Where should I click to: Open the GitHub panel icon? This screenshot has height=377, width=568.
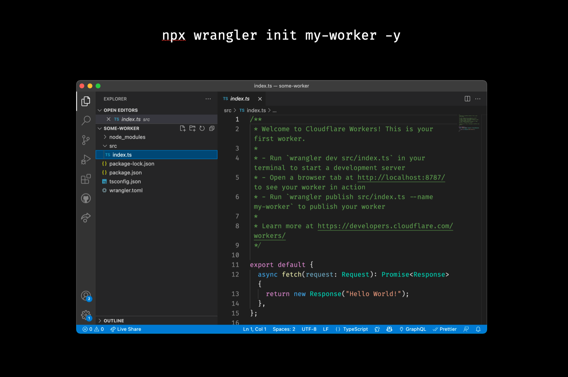click(86, 198)
